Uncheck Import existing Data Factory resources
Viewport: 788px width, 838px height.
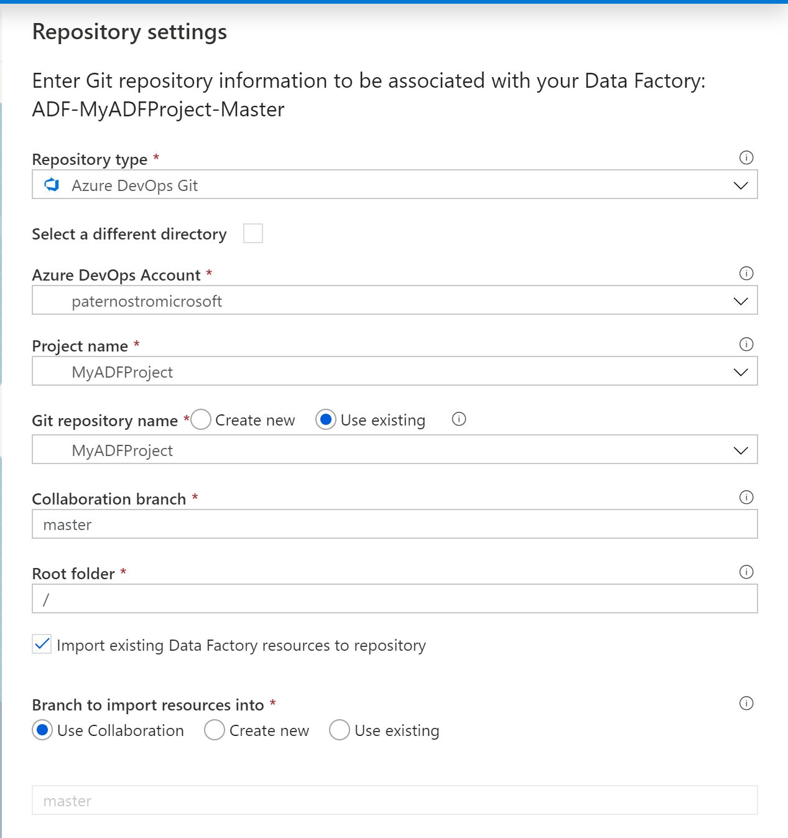(42, 645)
